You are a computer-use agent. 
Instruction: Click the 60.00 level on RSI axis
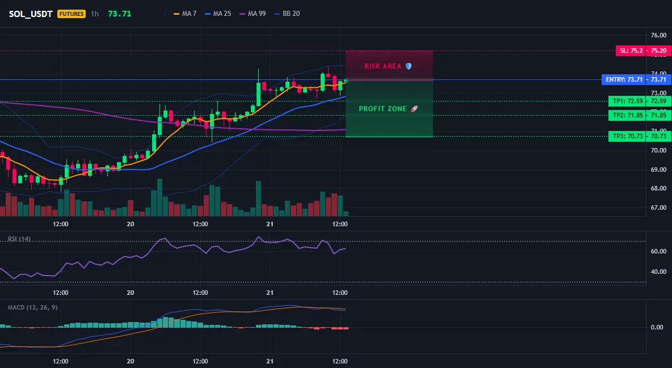point(659,251)
